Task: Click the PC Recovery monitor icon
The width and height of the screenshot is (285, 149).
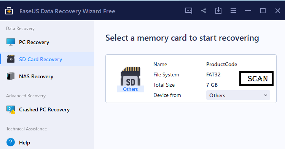Action: tap(11, 42)
